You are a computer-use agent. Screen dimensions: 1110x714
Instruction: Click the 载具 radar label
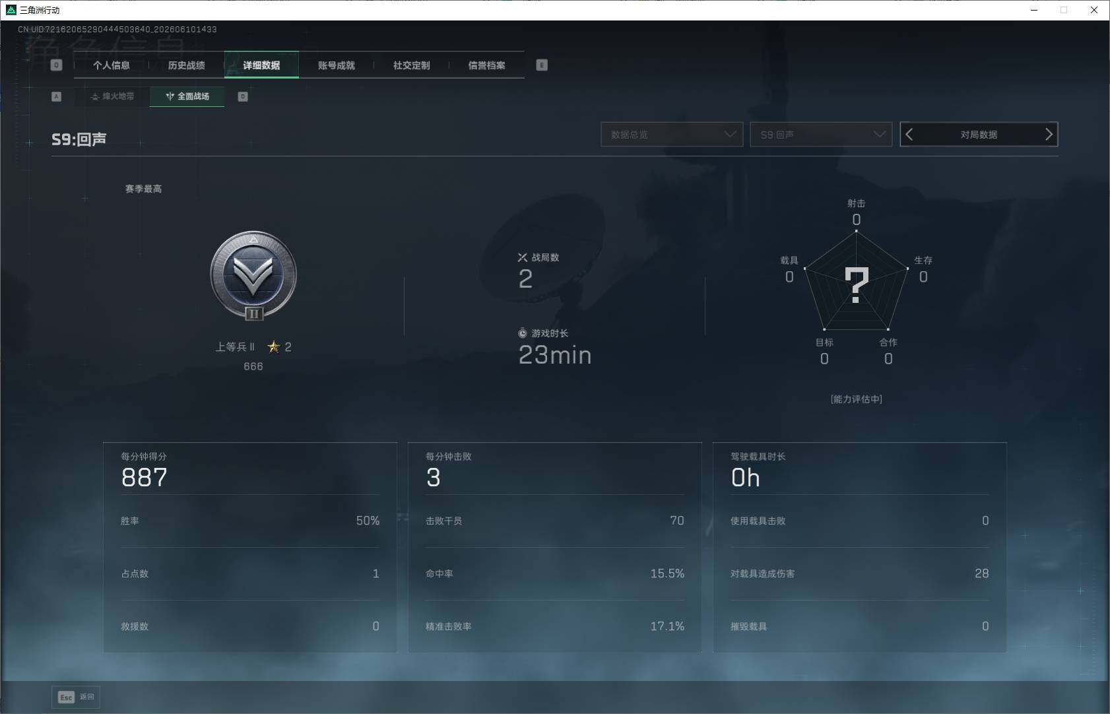tap(789, 260)
